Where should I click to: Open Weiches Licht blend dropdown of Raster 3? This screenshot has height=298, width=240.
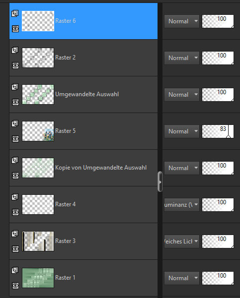182,241
